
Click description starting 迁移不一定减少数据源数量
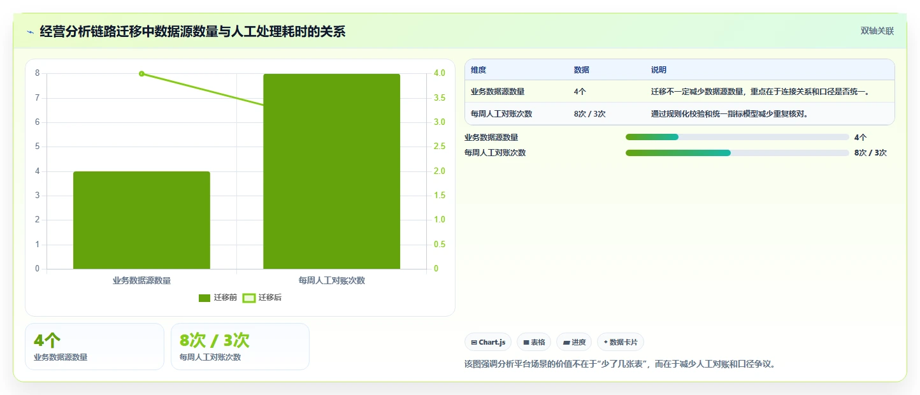click(x=761, y=92)
